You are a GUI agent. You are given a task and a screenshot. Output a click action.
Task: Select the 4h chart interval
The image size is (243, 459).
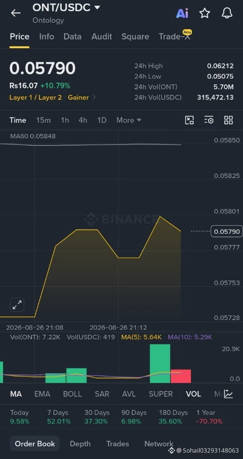(83, 120)
